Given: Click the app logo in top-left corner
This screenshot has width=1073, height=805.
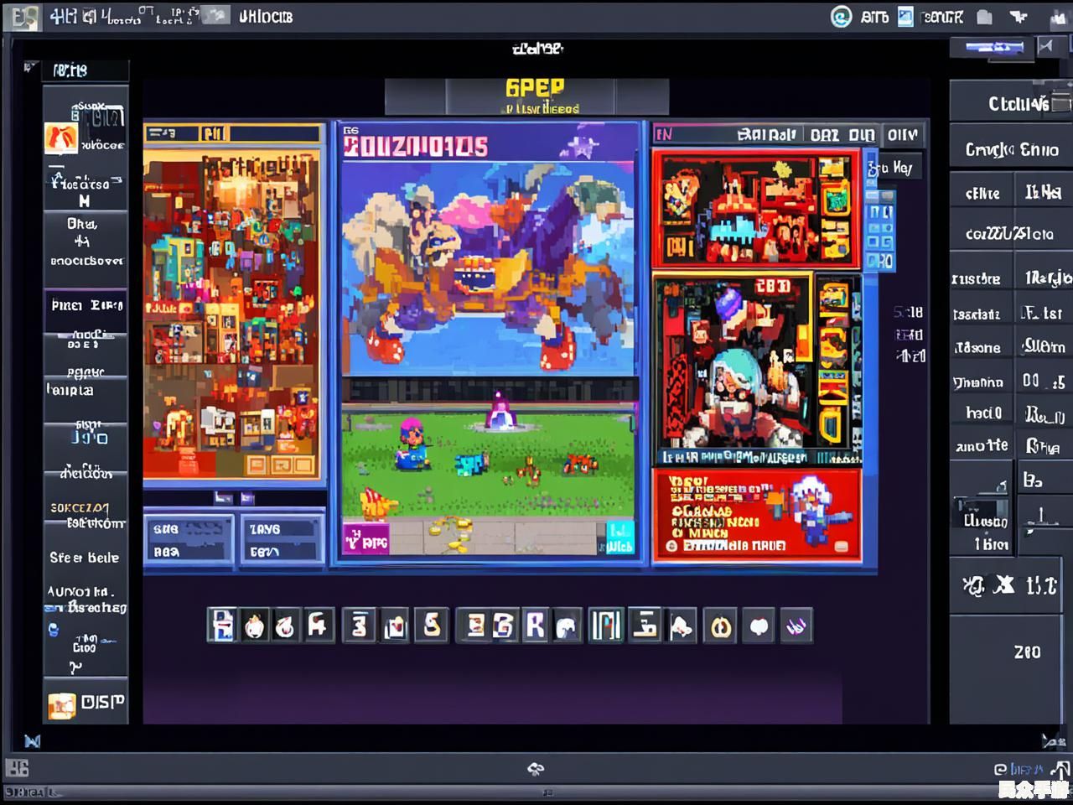Looking at the screenshot, I should pos(23,17).
